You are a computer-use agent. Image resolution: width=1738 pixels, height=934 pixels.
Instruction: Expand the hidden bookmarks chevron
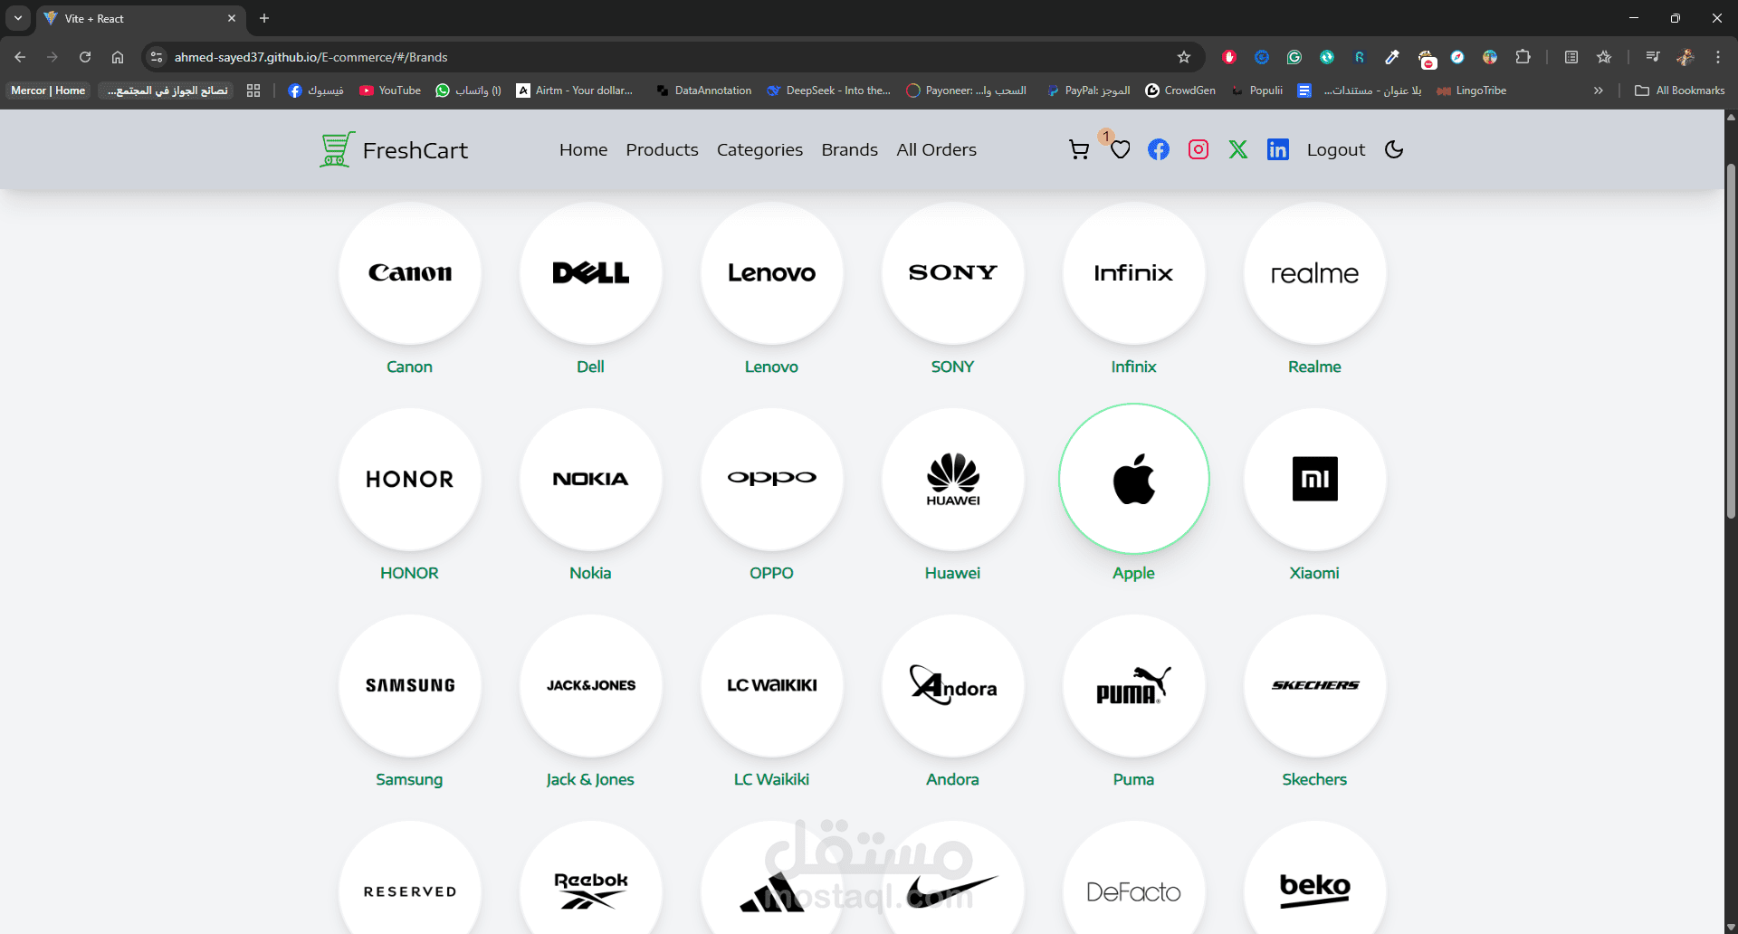coord(1599,91)
